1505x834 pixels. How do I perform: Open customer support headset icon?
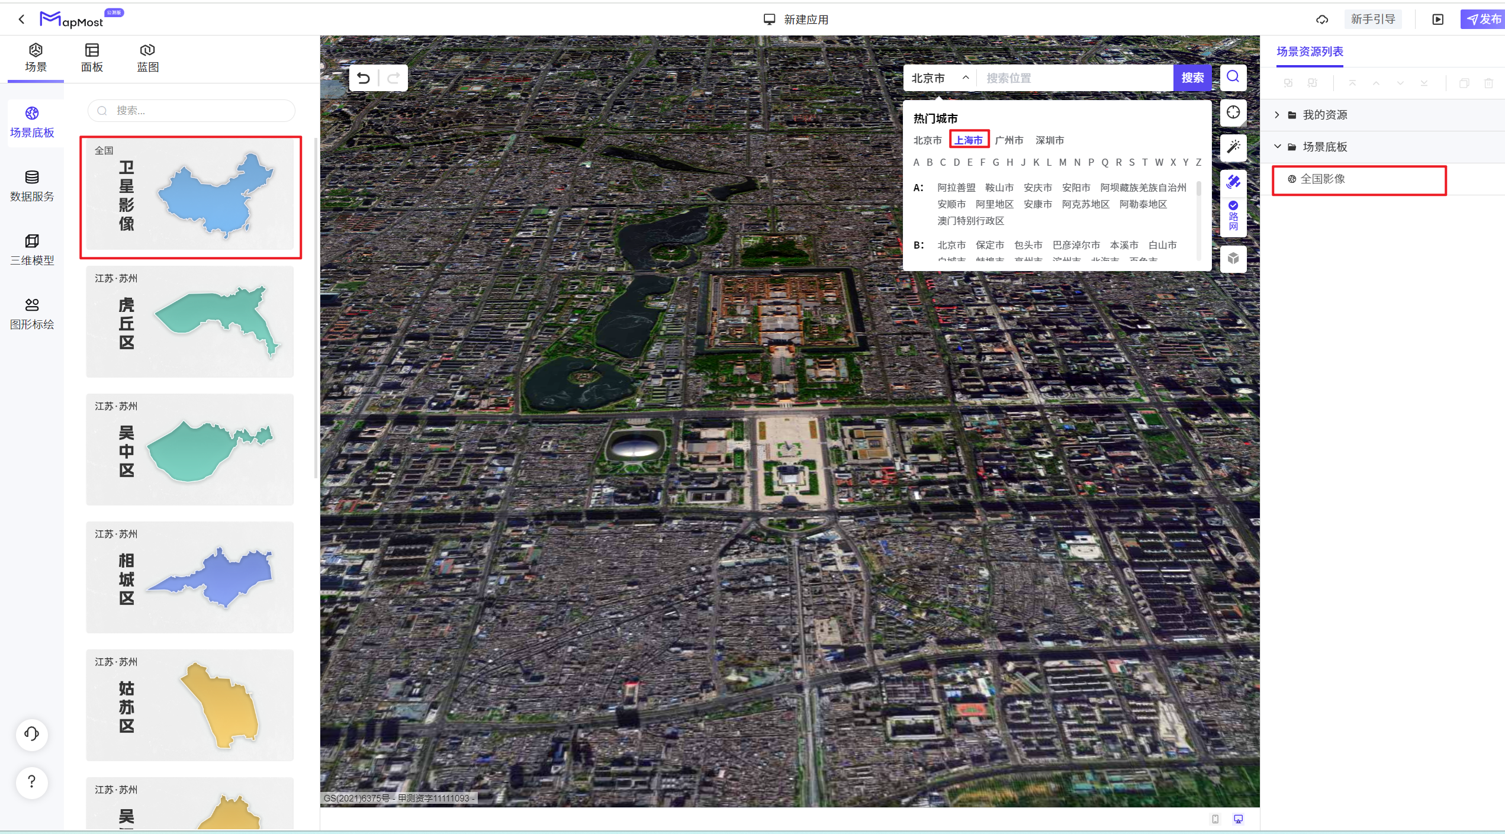click(x=32, y=734)
